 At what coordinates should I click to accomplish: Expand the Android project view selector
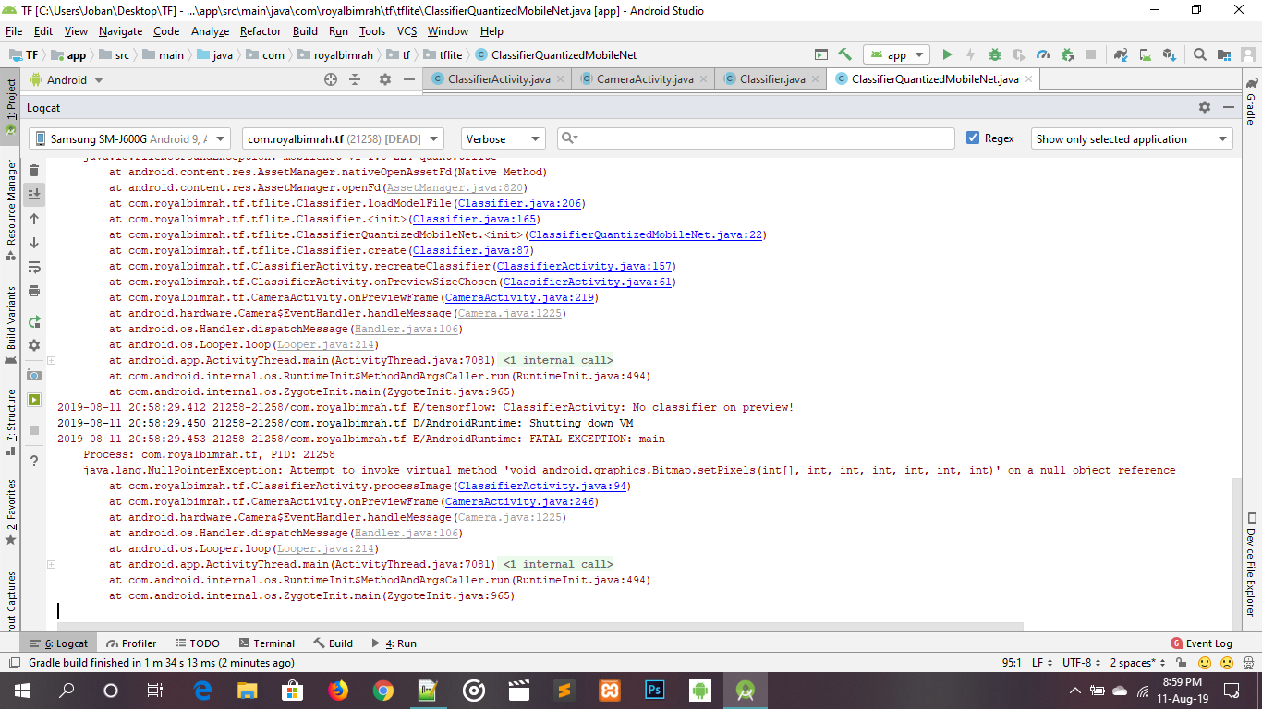[66, 80]
